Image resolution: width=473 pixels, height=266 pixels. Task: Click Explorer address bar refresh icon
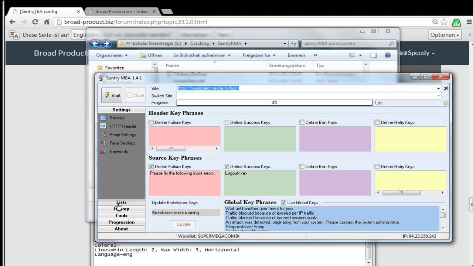294,44
